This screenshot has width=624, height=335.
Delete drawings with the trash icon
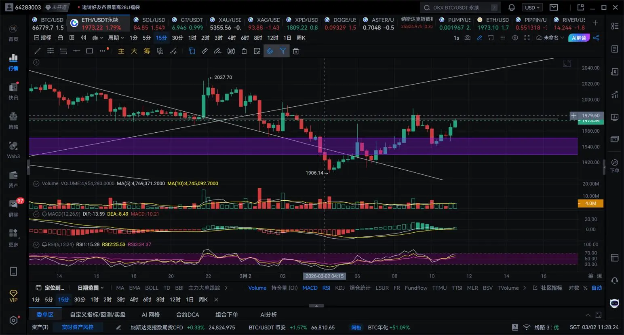(x=296, y=51)
